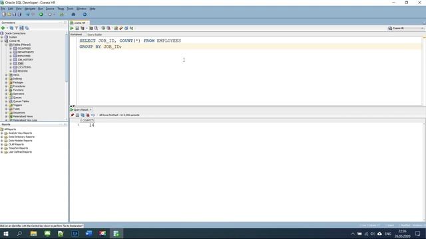Click the green Back navigation icon

click(41, 14)
